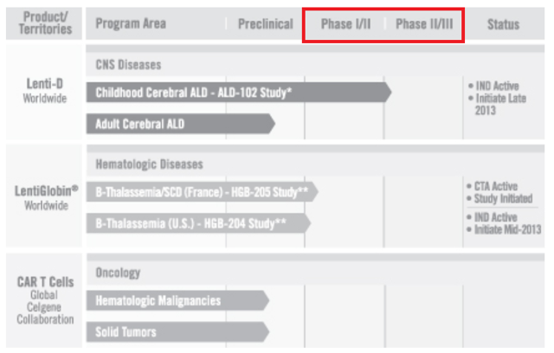Click the Childhood Cerebral ALD-102 Study bar
Screen dimensions: 554x353
239,93
